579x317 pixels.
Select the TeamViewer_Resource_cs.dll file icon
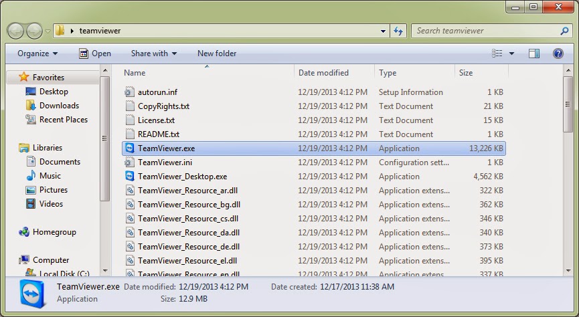pyautogui.click(x=130, y=218)
